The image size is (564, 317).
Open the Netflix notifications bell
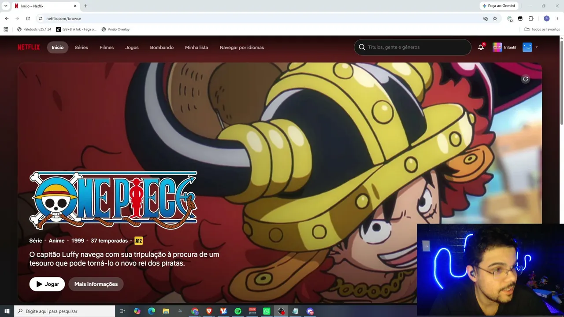pyautogui.click(x=481, y=47)
